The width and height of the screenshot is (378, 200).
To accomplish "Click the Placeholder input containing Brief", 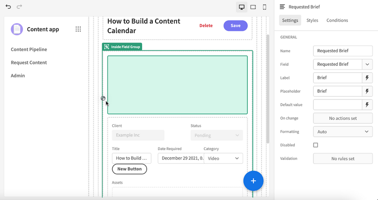I will (338, 91).
